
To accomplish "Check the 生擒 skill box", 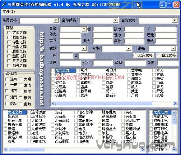I will click(21, 85).
